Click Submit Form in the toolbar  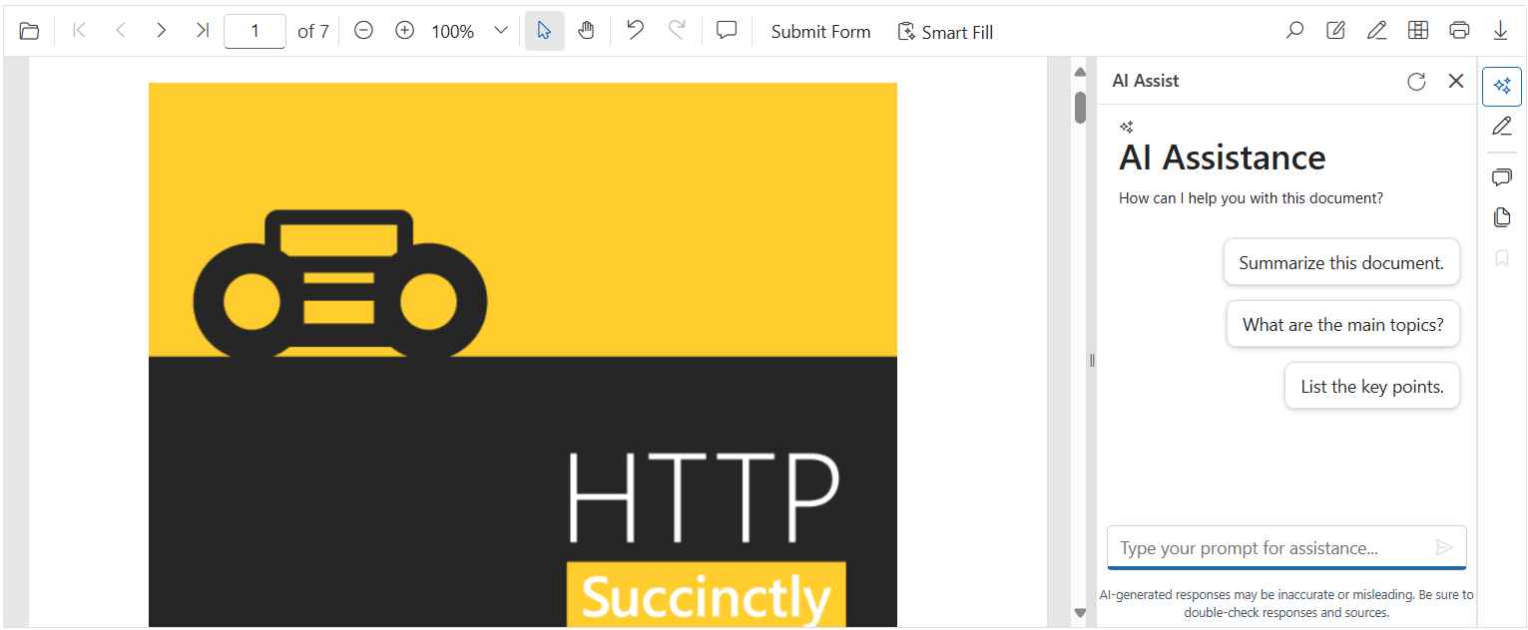pyautogui.click(x=820, y=31)
